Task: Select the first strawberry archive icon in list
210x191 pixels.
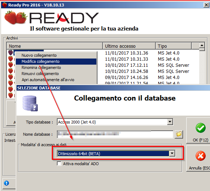Action: pyautogui.click(x=10, y=52)
